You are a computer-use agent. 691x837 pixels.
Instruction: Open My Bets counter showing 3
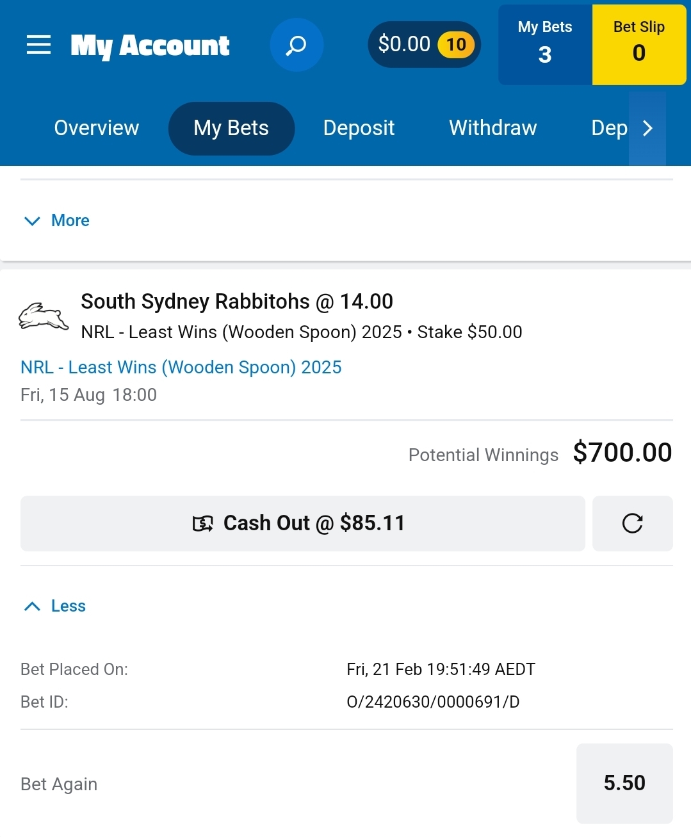click(545, 45)
